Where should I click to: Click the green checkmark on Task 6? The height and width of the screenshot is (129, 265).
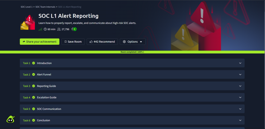(x=34, y=120)
